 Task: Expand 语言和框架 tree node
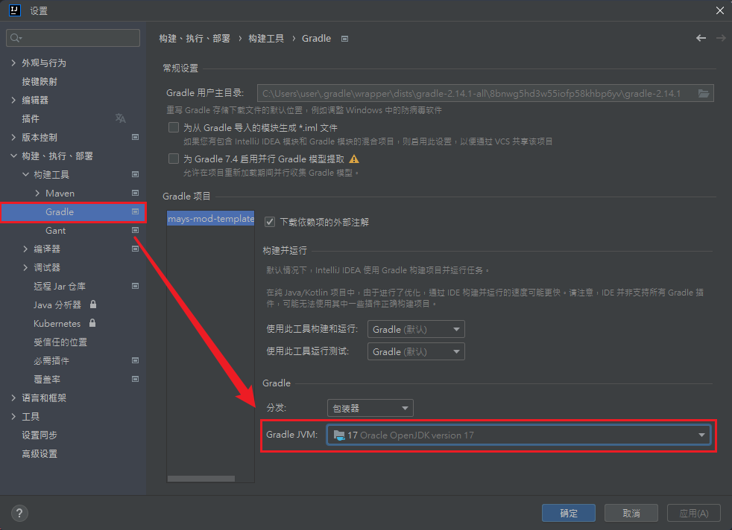(13, 397)
